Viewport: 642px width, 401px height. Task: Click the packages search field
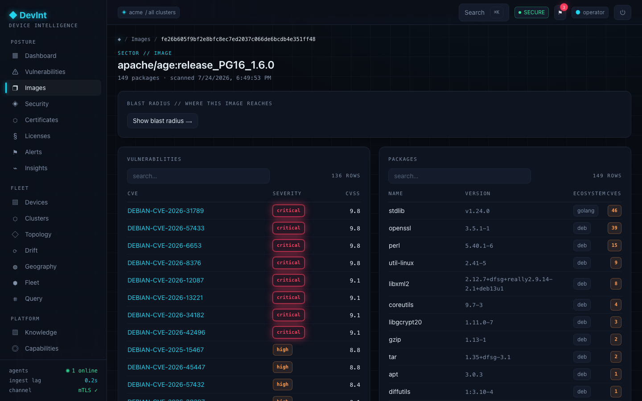460,176
